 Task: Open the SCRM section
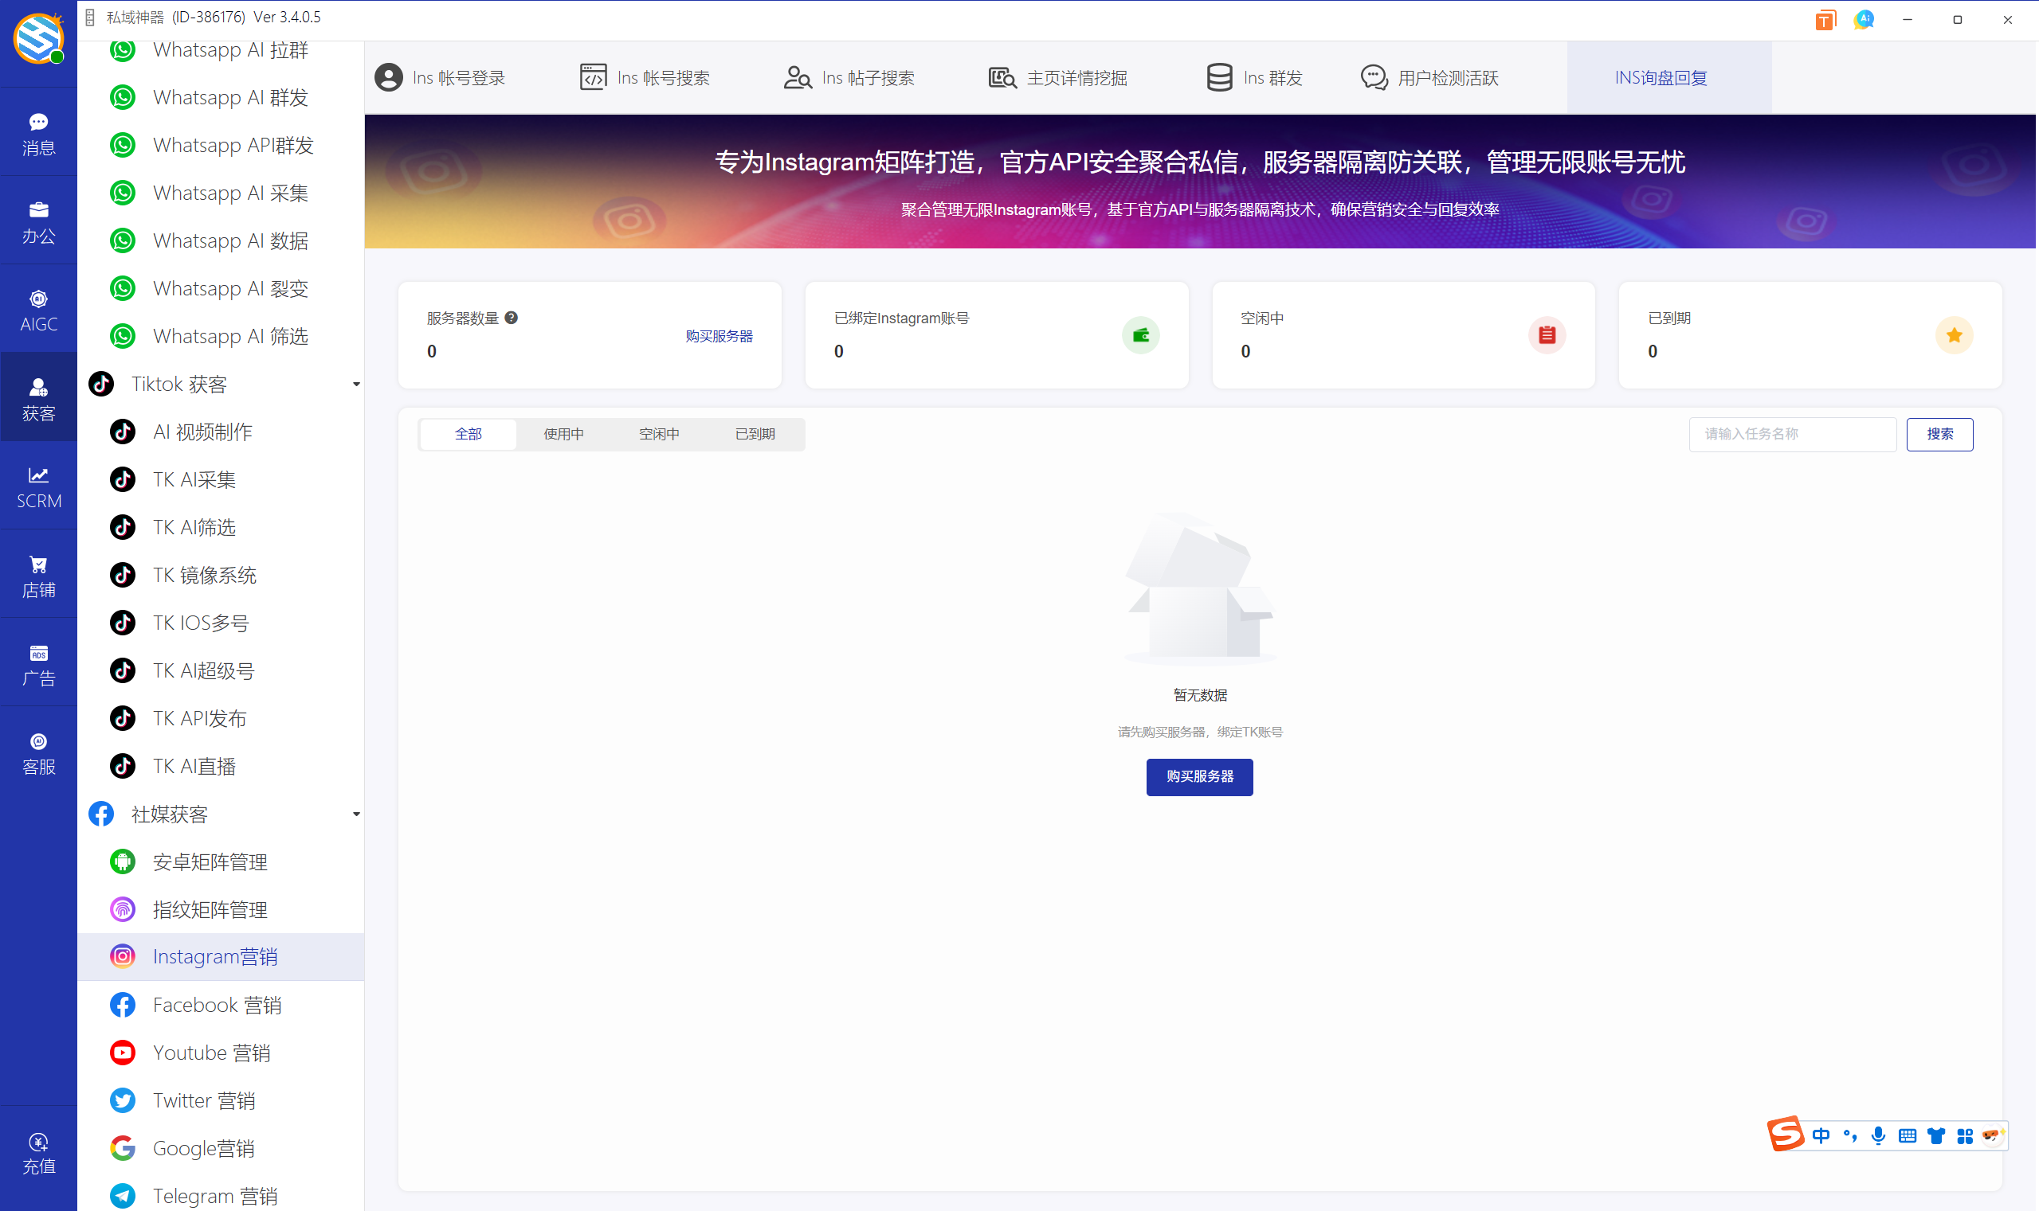click(38, 486)
